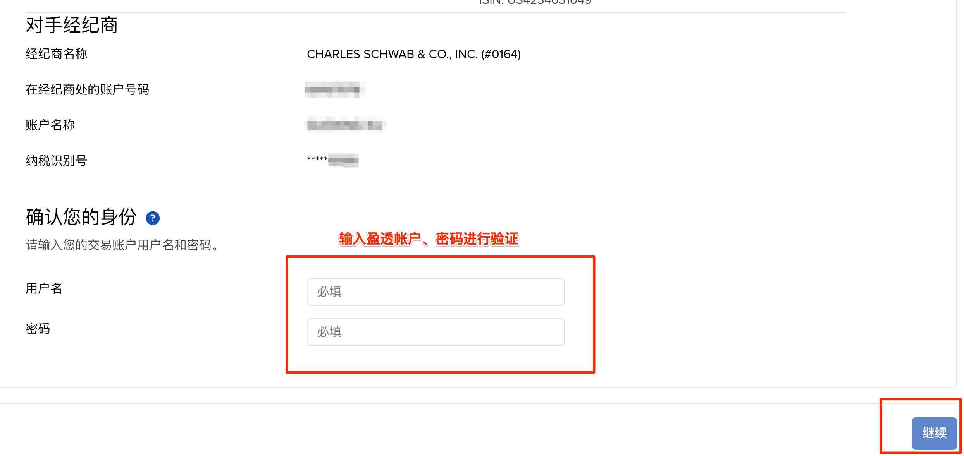Click the 经纪商名称 label
Image resolution: width=964 pixels, height=456 pixels.
(x=57, y=54)
